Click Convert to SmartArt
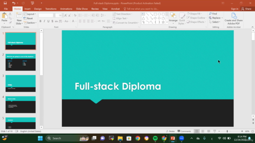The image size is (255, 143). [x=126, y=23]
